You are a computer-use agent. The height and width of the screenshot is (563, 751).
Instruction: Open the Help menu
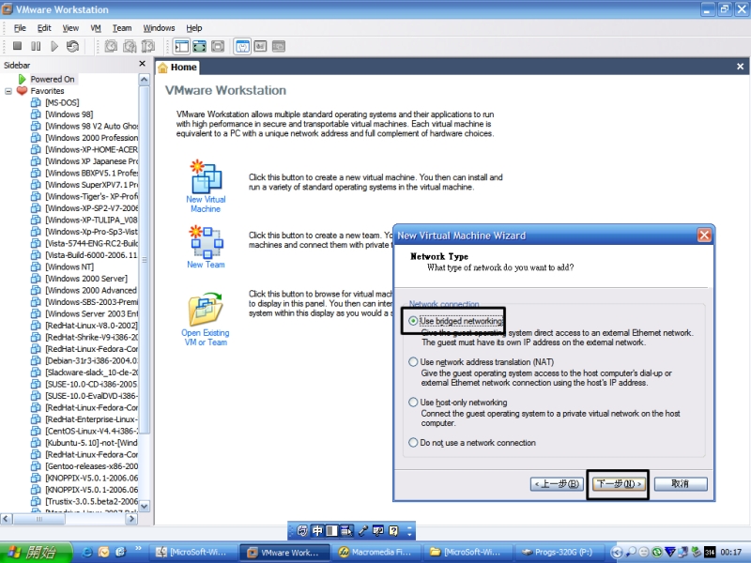pos(194,28)
